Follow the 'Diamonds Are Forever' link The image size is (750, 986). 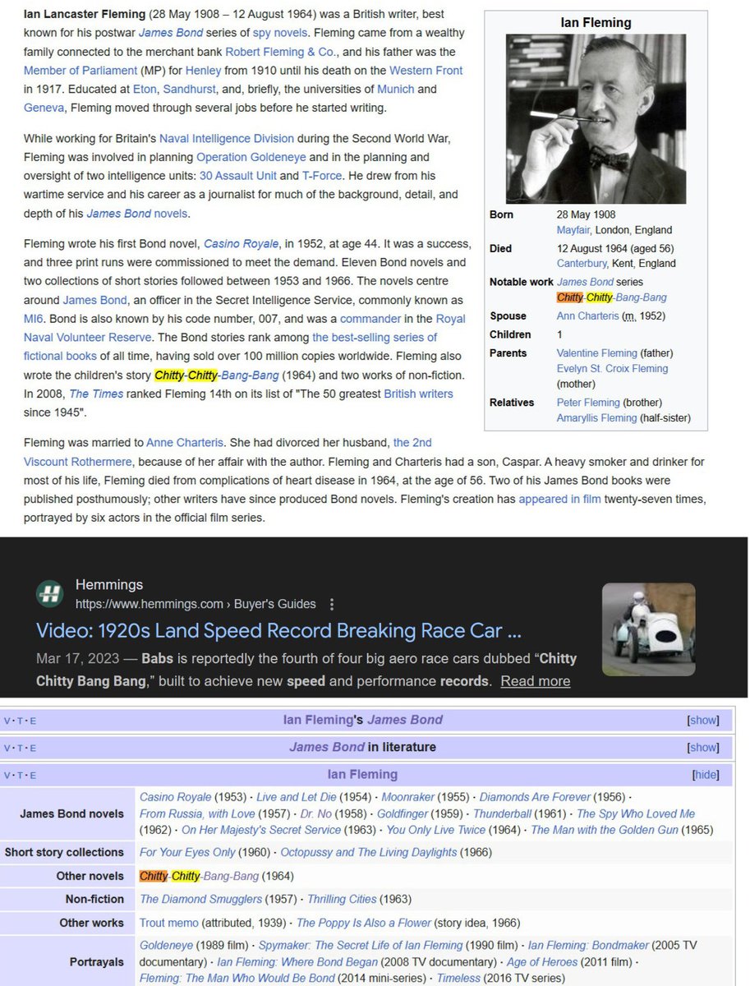[535, 797]
